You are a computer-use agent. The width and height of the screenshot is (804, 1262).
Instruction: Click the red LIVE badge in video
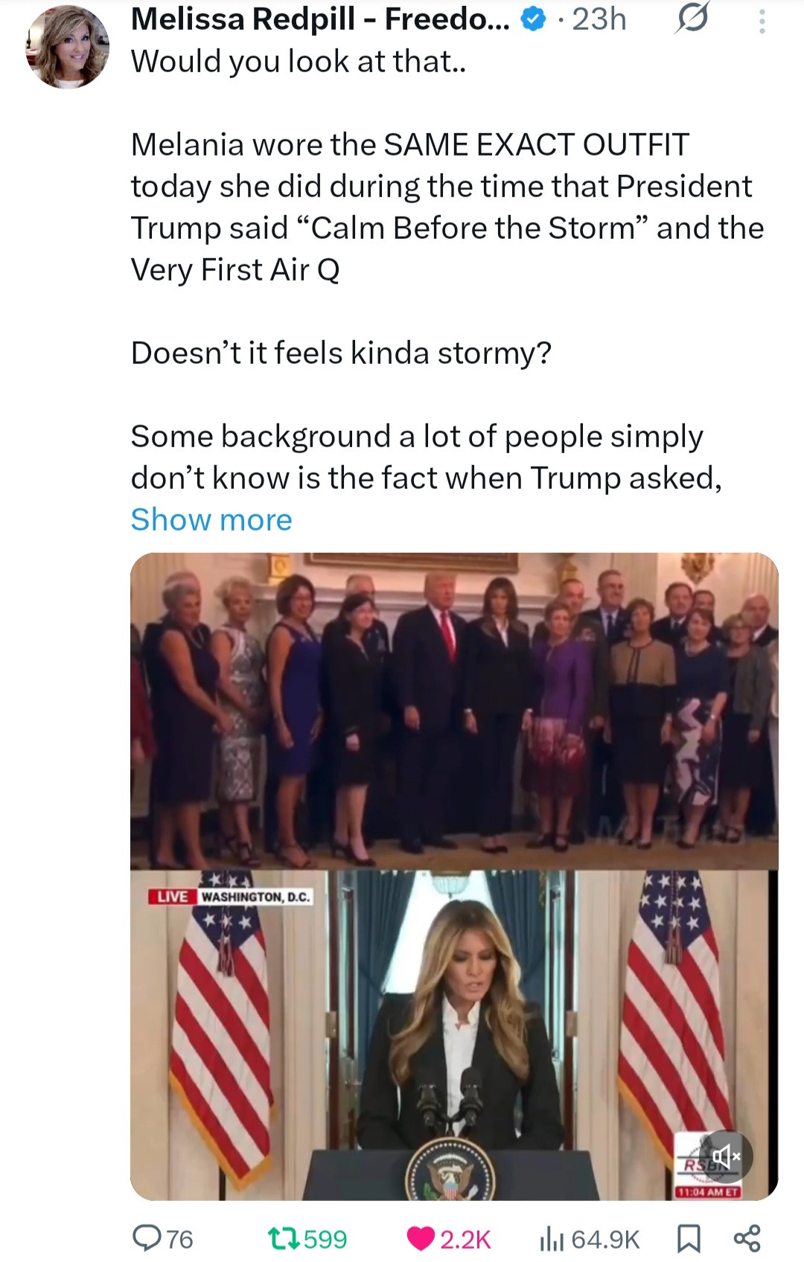pos(172,896)
